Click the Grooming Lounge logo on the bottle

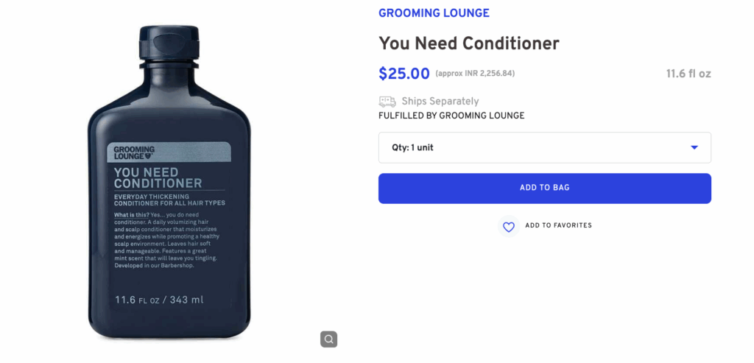[134, 152]
